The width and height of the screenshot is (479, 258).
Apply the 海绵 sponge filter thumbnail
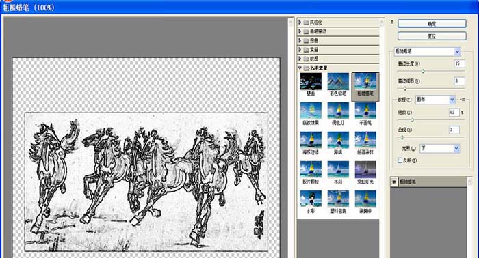point(338,140)
